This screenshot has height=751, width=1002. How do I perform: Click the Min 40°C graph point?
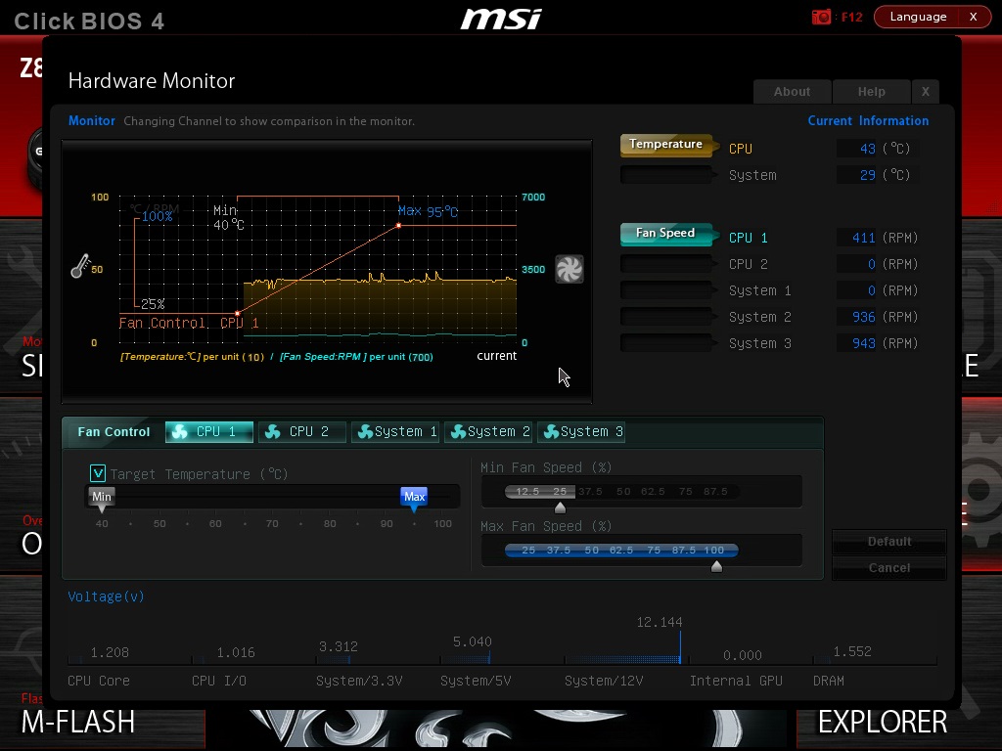click(x=237, y=313)
